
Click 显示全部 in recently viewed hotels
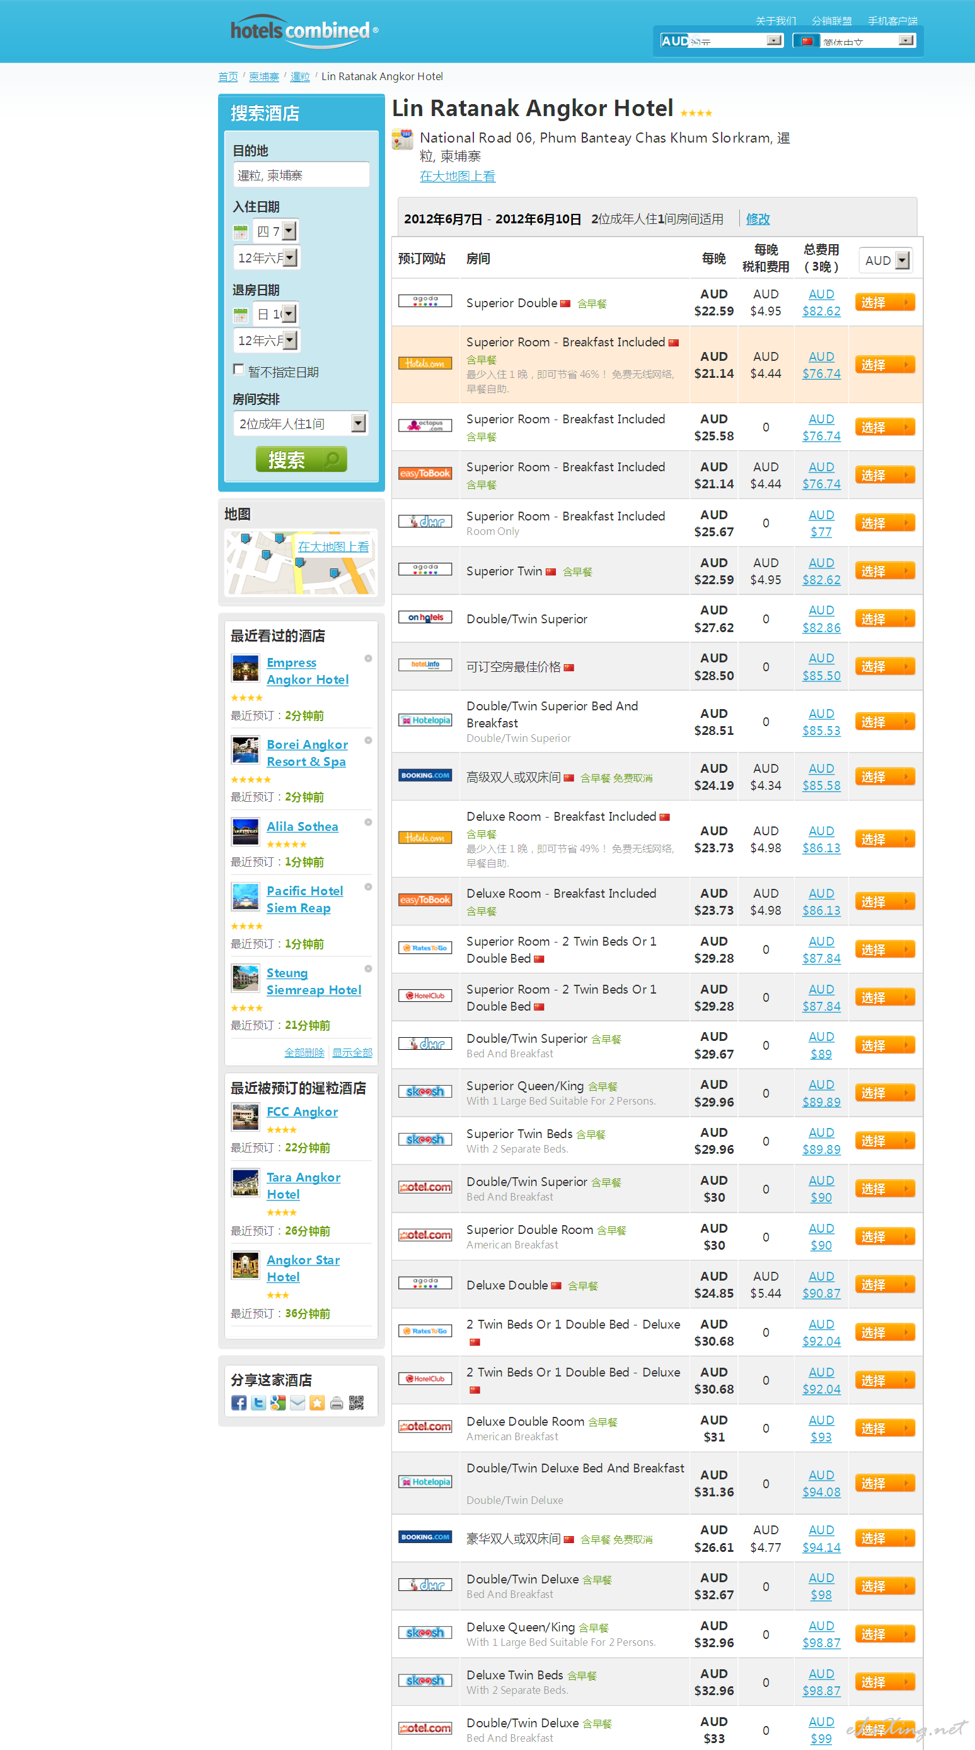352,1052
